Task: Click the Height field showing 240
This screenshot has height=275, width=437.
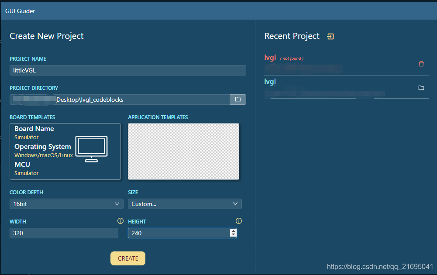Action: [182, 233]
